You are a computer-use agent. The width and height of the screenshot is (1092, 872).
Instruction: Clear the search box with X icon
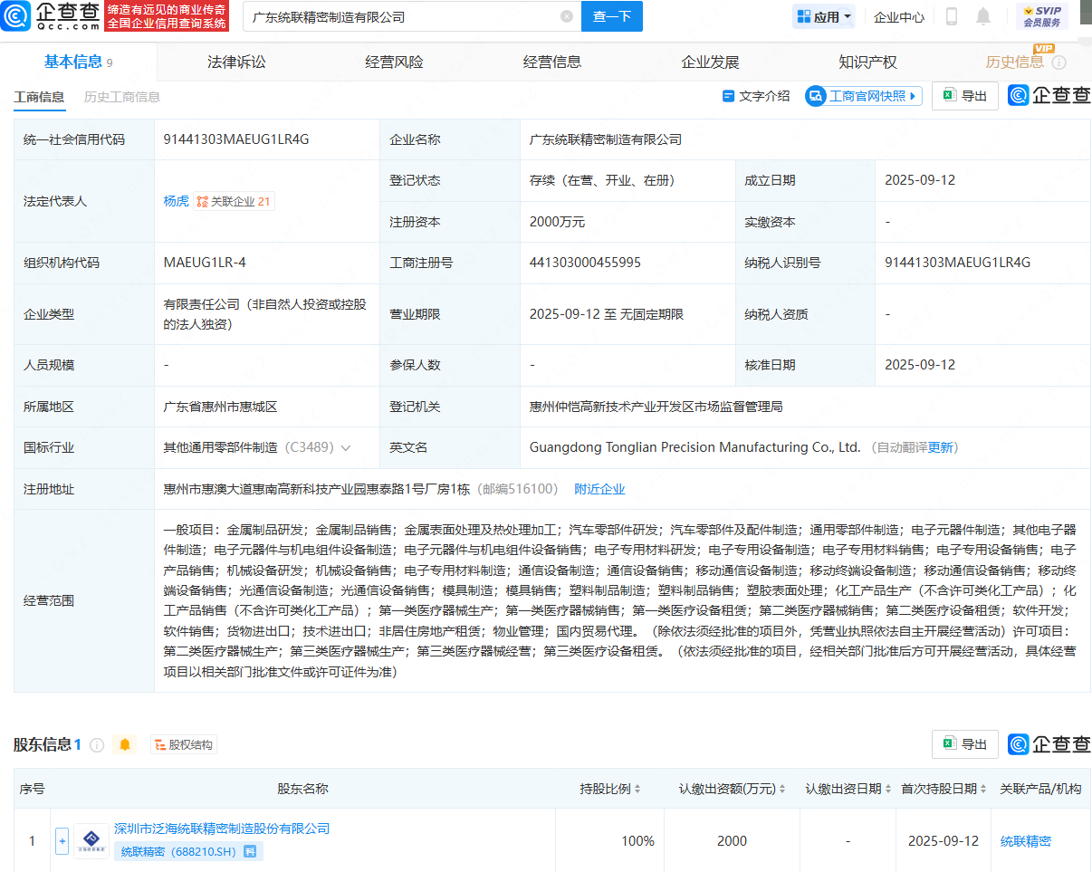[x=567, y=16]
